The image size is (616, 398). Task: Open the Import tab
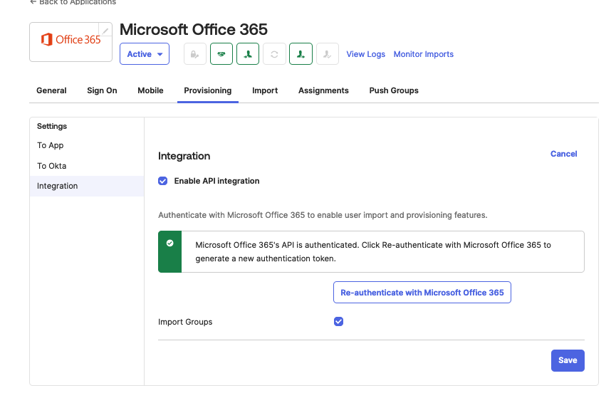(x=265, y=90)
